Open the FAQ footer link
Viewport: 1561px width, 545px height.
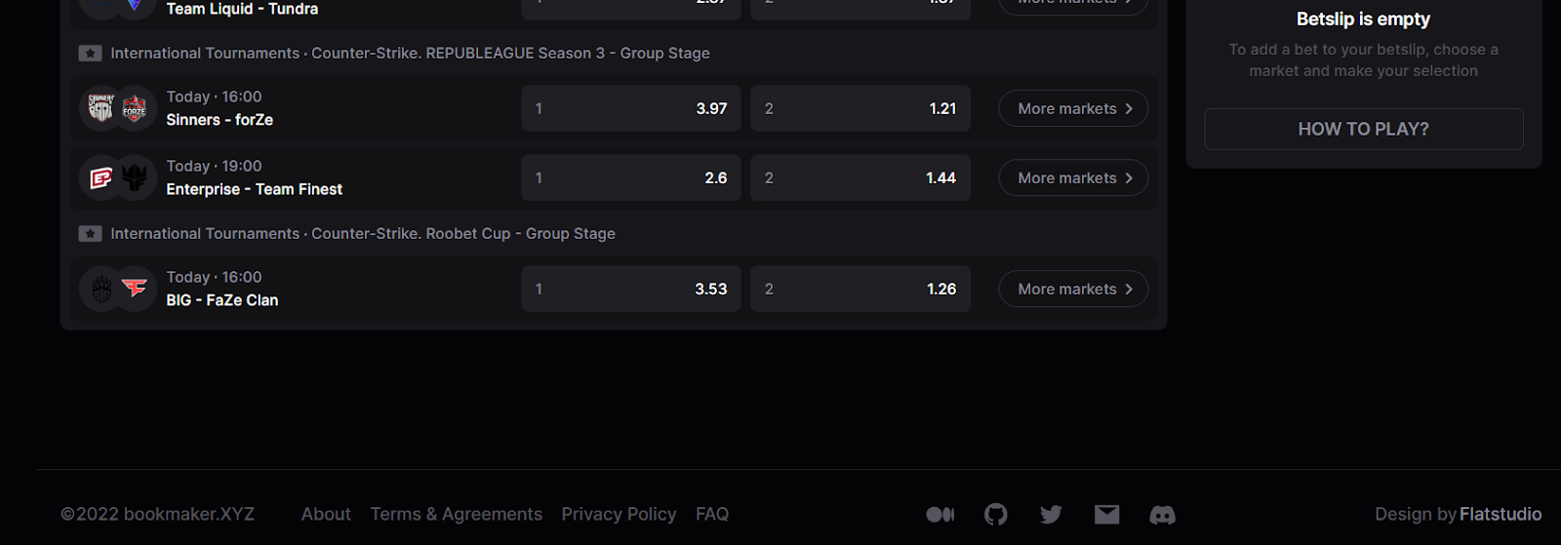coord(712,514)
